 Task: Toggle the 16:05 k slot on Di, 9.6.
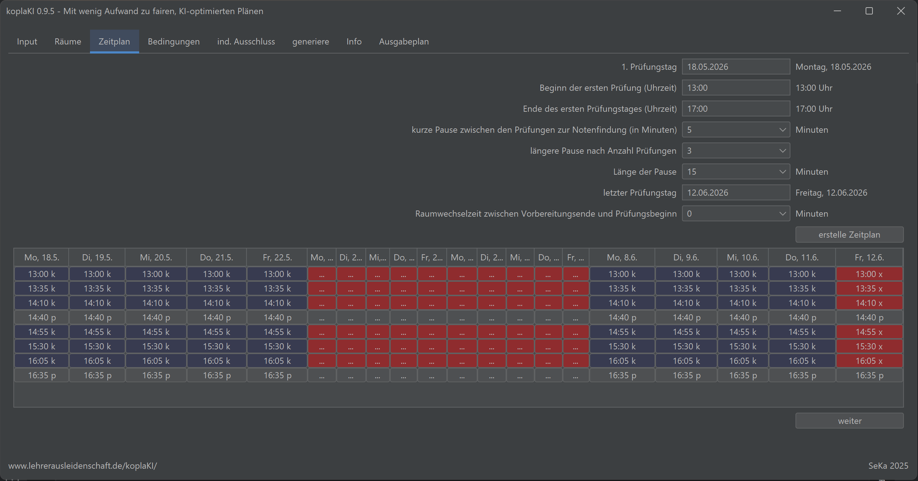pyautogui.click(x=686, y=361)
